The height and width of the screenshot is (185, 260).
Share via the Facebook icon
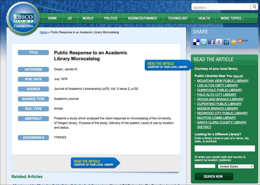(x=211, y=42)
